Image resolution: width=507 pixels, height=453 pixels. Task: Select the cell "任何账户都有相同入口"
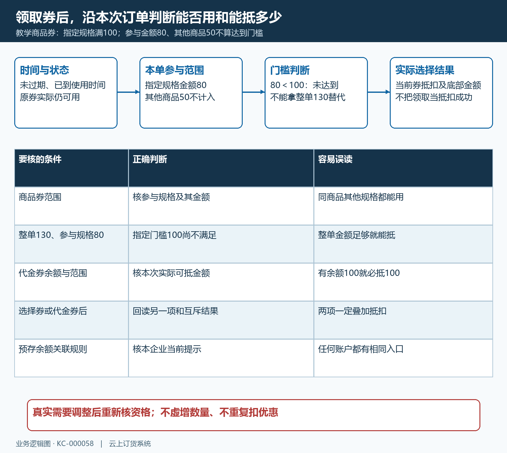403,358
